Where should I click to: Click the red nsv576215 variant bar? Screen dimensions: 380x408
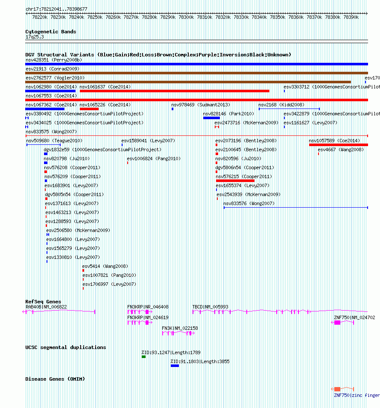coord(235,181)
